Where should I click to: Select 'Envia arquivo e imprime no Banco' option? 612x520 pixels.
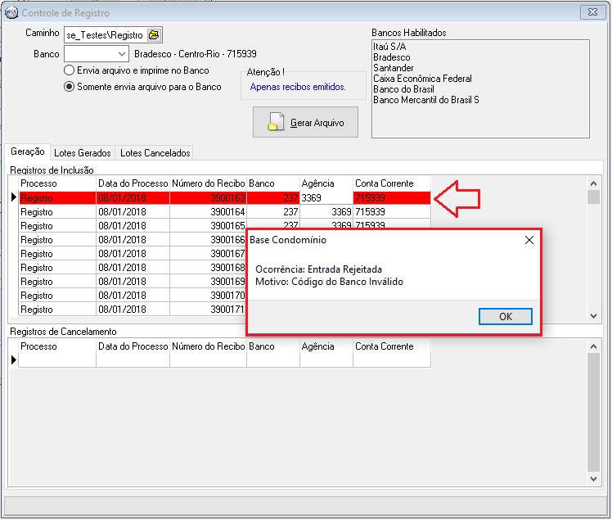click(x=70, y=70)
